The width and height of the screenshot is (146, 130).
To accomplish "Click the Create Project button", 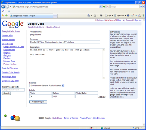I will (38, 102).
